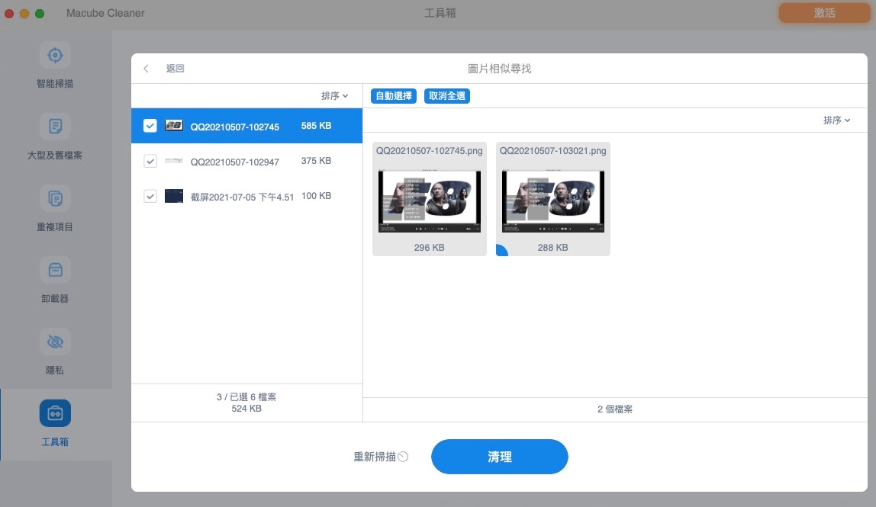
Task: Click the 隱私 sidebar label
Action: click(x=55, y=371)
